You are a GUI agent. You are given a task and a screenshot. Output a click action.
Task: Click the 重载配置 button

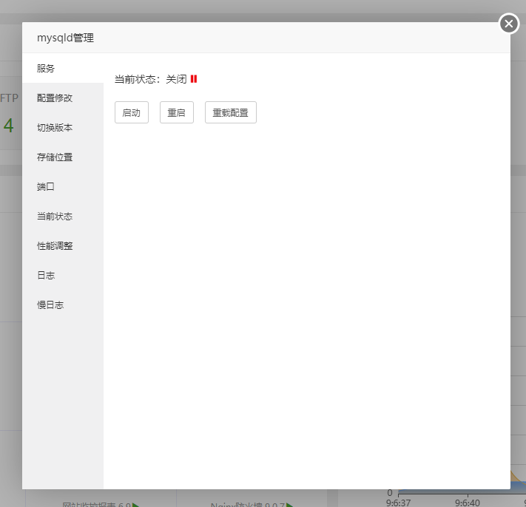[x=231, y=112]
